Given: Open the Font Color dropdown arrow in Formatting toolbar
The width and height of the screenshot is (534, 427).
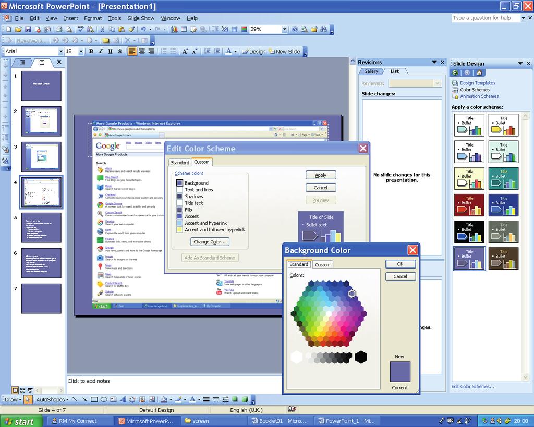Looking at the screenshot, I should click(x=235, y=52).
